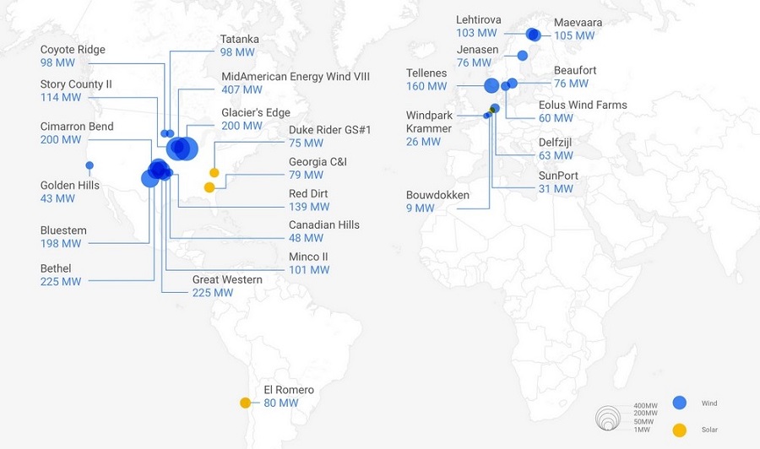
Task: Click the 80 MW value
Action: coord(281,403)
